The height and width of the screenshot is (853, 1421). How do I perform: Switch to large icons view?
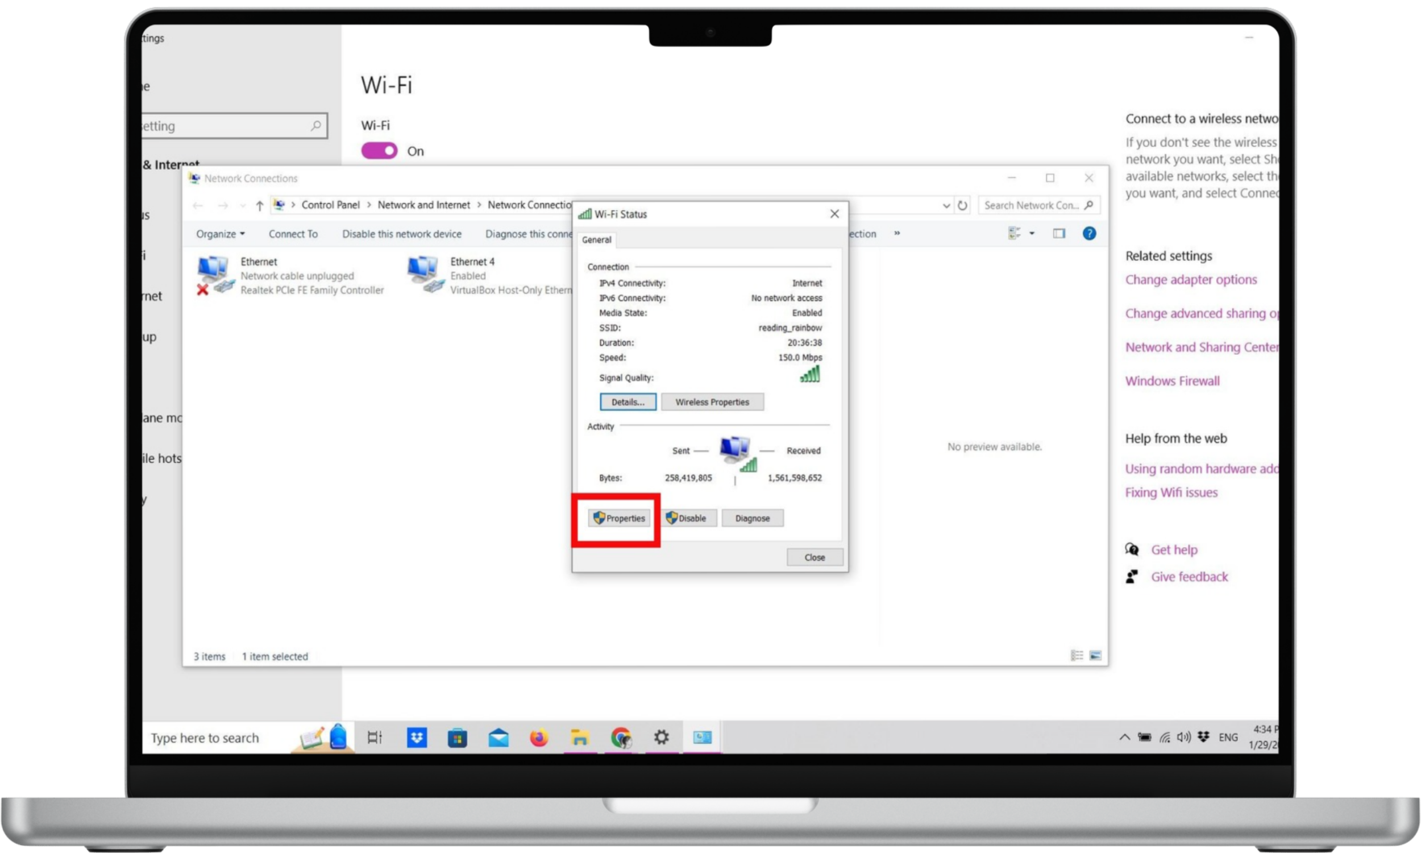(1095, 656)
